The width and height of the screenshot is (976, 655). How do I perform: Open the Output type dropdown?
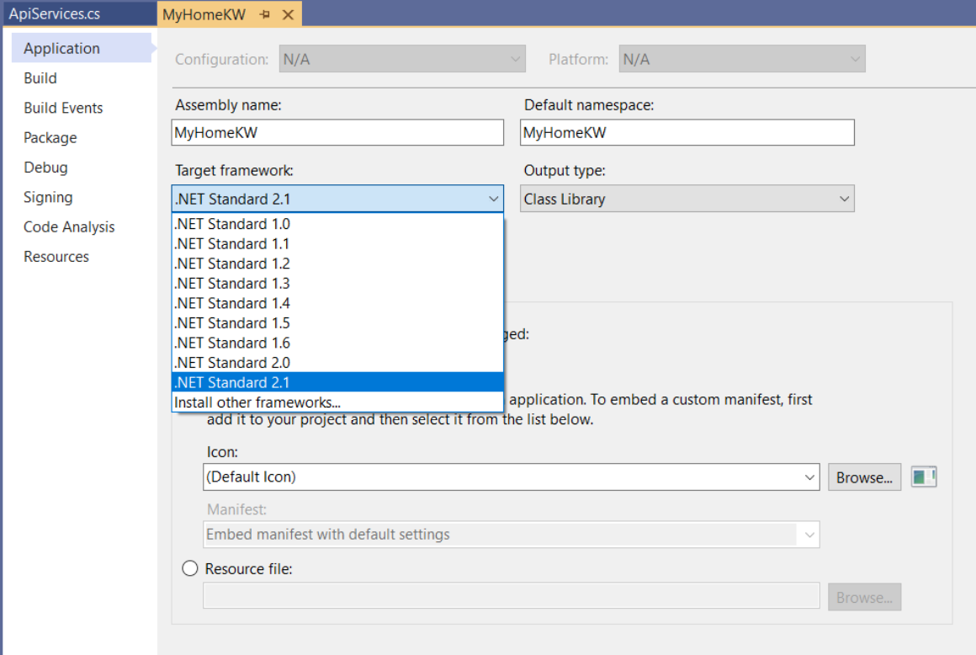pos(687,199)
